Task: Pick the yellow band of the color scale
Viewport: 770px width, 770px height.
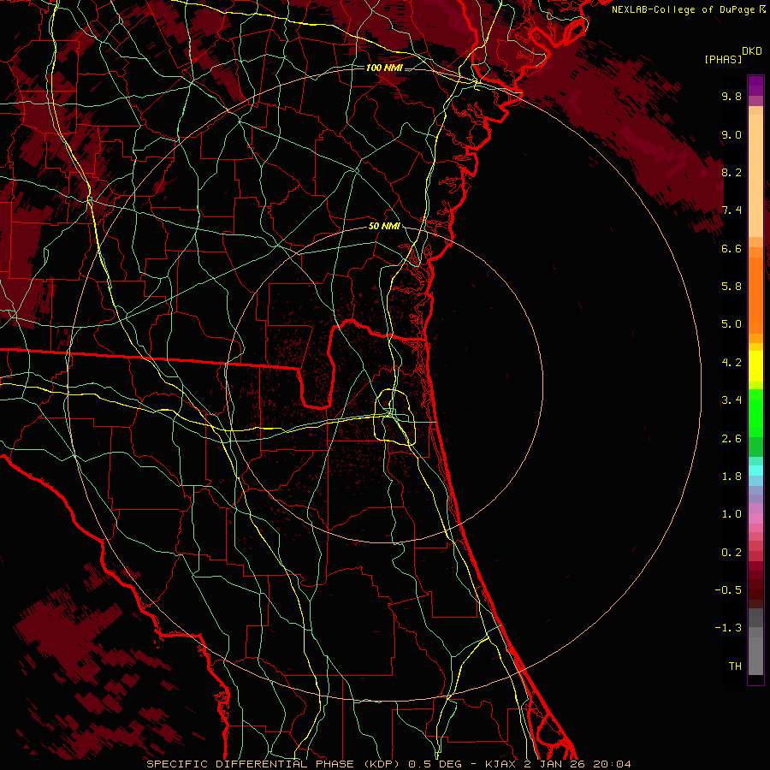Action: tap(755, 366)
